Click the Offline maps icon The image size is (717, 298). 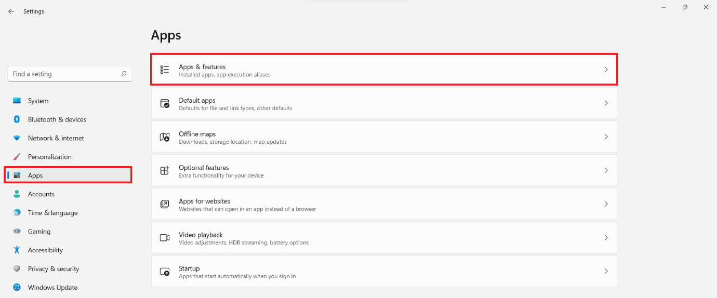165,137
